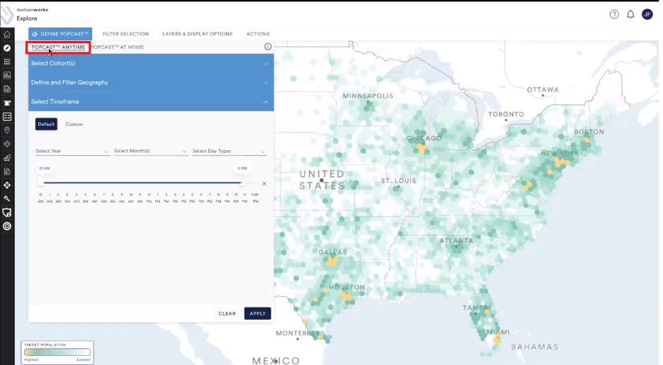Open the checklist panel icon in sidebar
663x365 pixels.
(x=7, y=117)
